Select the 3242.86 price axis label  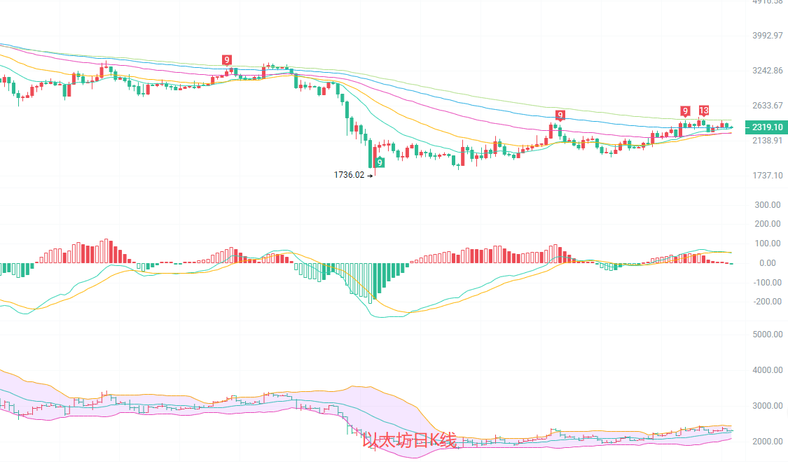pos(768,71)
